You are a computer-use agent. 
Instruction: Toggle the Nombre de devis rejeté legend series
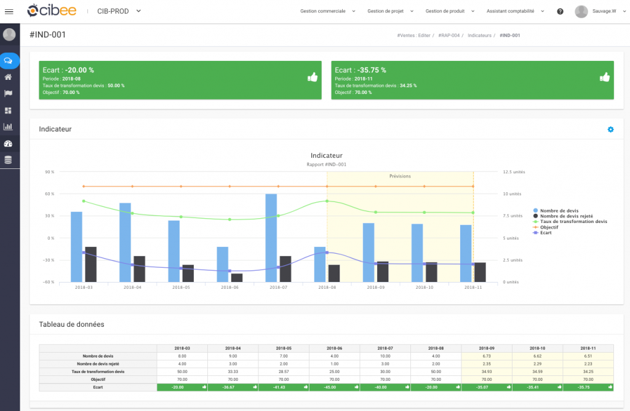[563, 216]
